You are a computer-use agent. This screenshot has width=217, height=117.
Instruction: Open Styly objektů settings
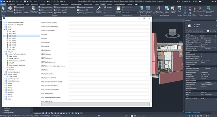pos(19,7)
